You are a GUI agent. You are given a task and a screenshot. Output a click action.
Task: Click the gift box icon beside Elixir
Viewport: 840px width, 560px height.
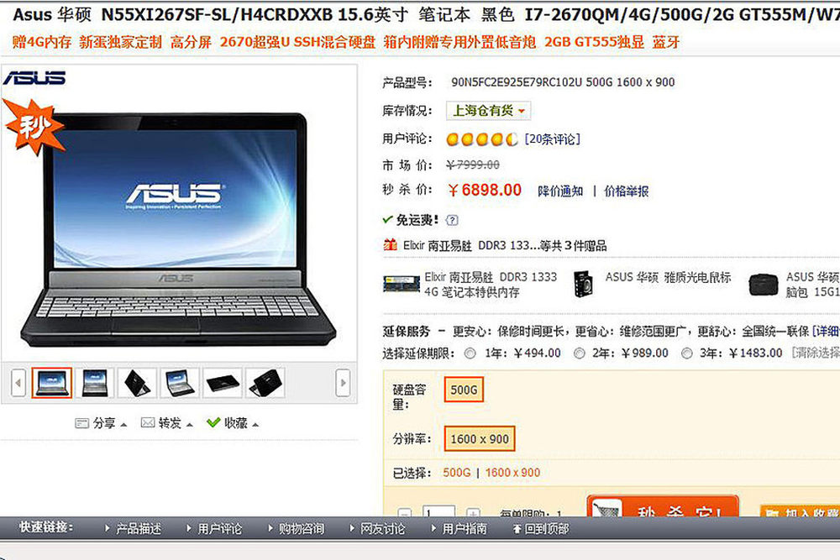coord(390,244)
